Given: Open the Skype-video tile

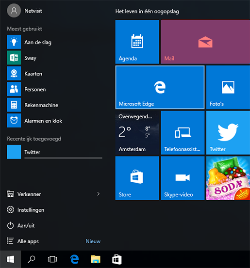Looking at the screenshot, I should coord(183,178).
